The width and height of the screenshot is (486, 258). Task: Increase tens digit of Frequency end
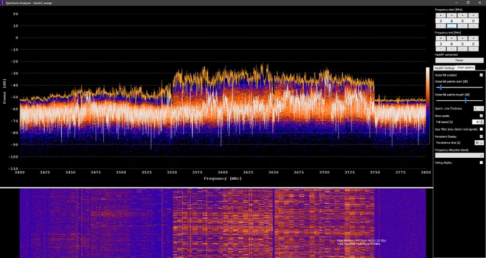[462, 38]
